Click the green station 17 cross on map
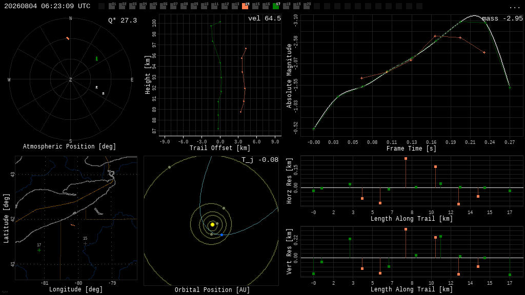This screenshot has width=525, height=295. point(39,250)
